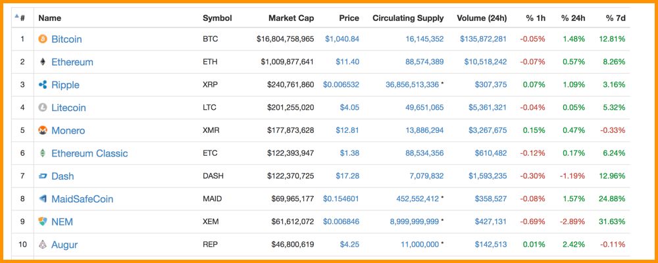This screenshot has width=658, height=263.
Task: Select the XMR symbol cell
Action: [211, 130]
